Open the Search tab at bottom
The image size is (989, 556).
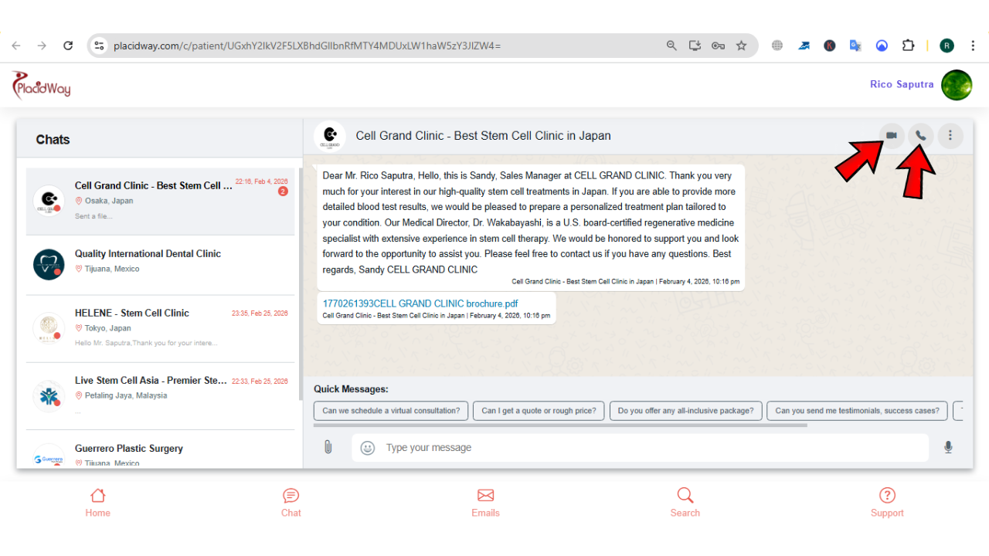click(x=685, y=502)
